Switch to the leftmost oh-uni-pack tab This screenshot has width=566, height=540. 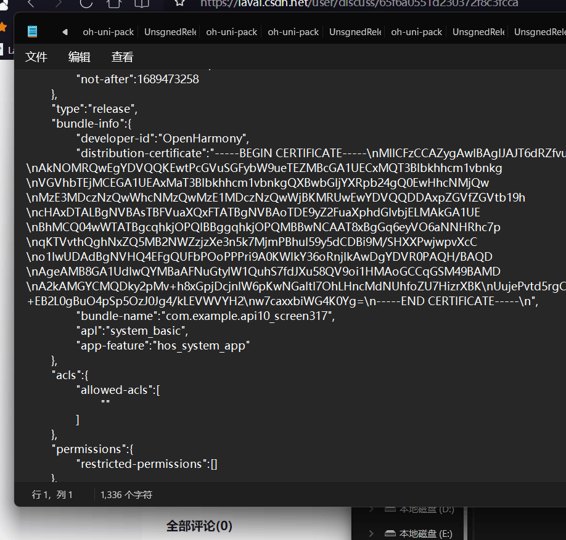pyautogui.click(x=108, y=32)
